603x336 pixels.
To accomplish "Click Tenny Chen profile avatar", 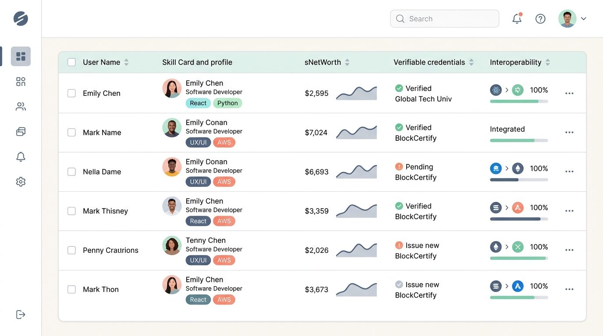I will coord(172,245).
